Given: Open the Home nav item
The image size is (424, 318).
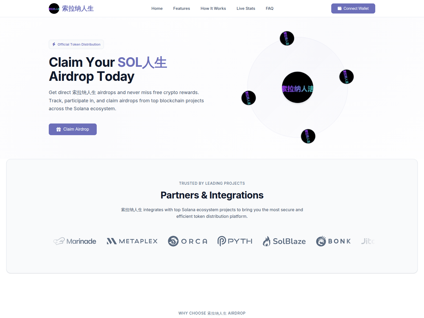Looking at the screenshot, I should pos(157,8).
